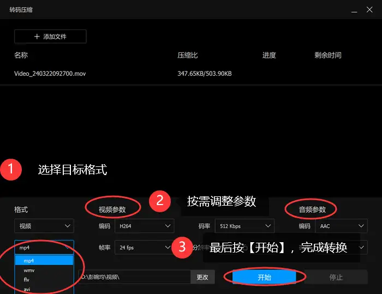Select the Video_240322092700.mov file row
The width and height of the screenshot is (382, 294).
(x=191, y=74)
